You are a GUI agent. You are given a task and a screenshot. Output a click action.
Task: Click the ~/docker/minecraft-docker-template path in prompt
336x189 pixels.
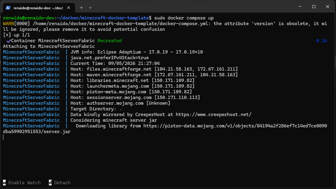point(103,18)
